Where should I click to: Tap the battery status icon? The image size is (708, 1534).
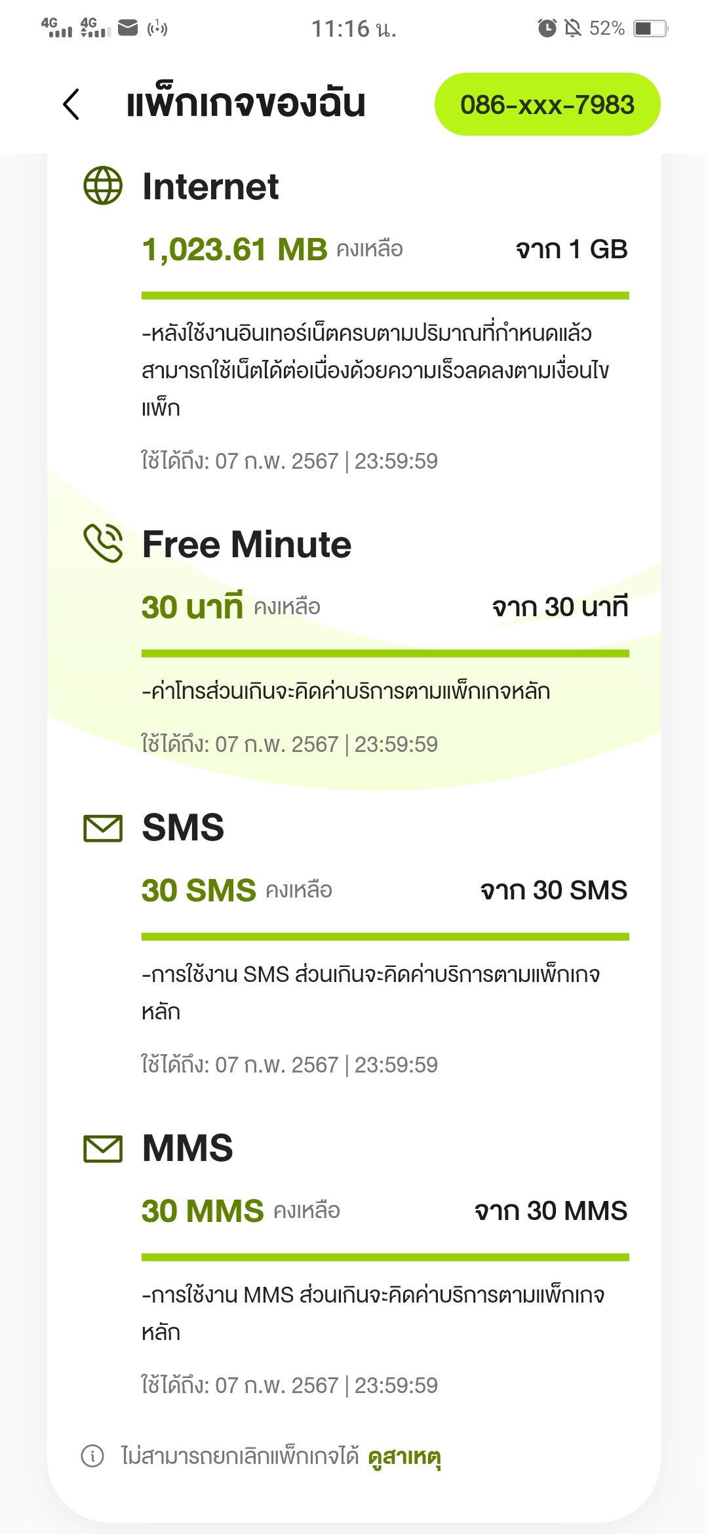coord(650,28)
